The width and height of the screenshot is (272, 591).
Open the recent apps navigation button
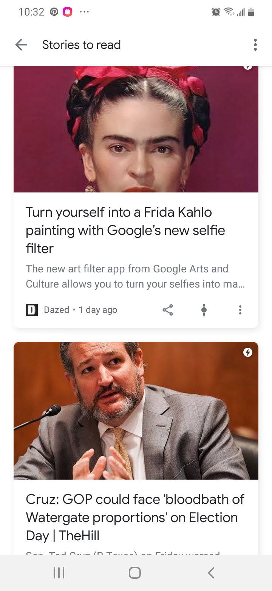click(x=59, y=573)
